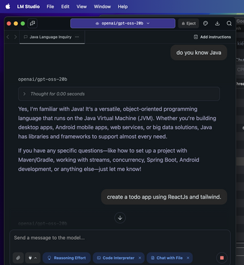Click the 'create a todo app' message

[164, 197]
